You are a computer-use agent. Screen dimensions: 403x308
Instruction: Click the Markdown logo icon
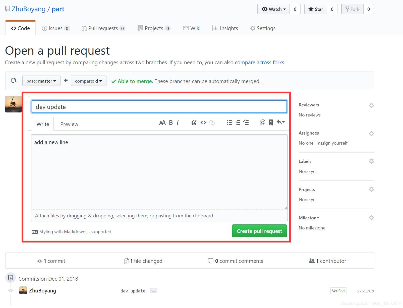[35, 232]
